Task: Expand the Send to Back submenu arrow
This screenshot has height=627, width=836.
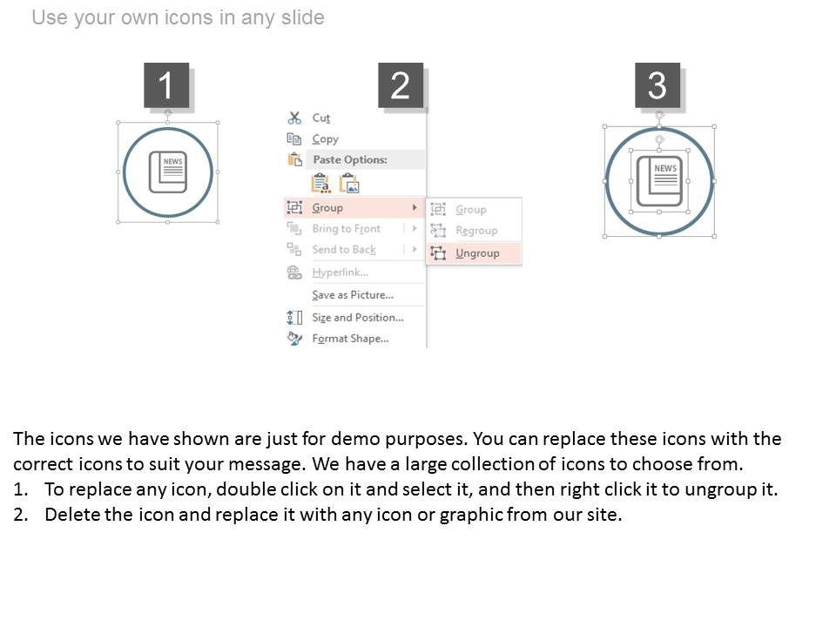Action: point(415,249)
